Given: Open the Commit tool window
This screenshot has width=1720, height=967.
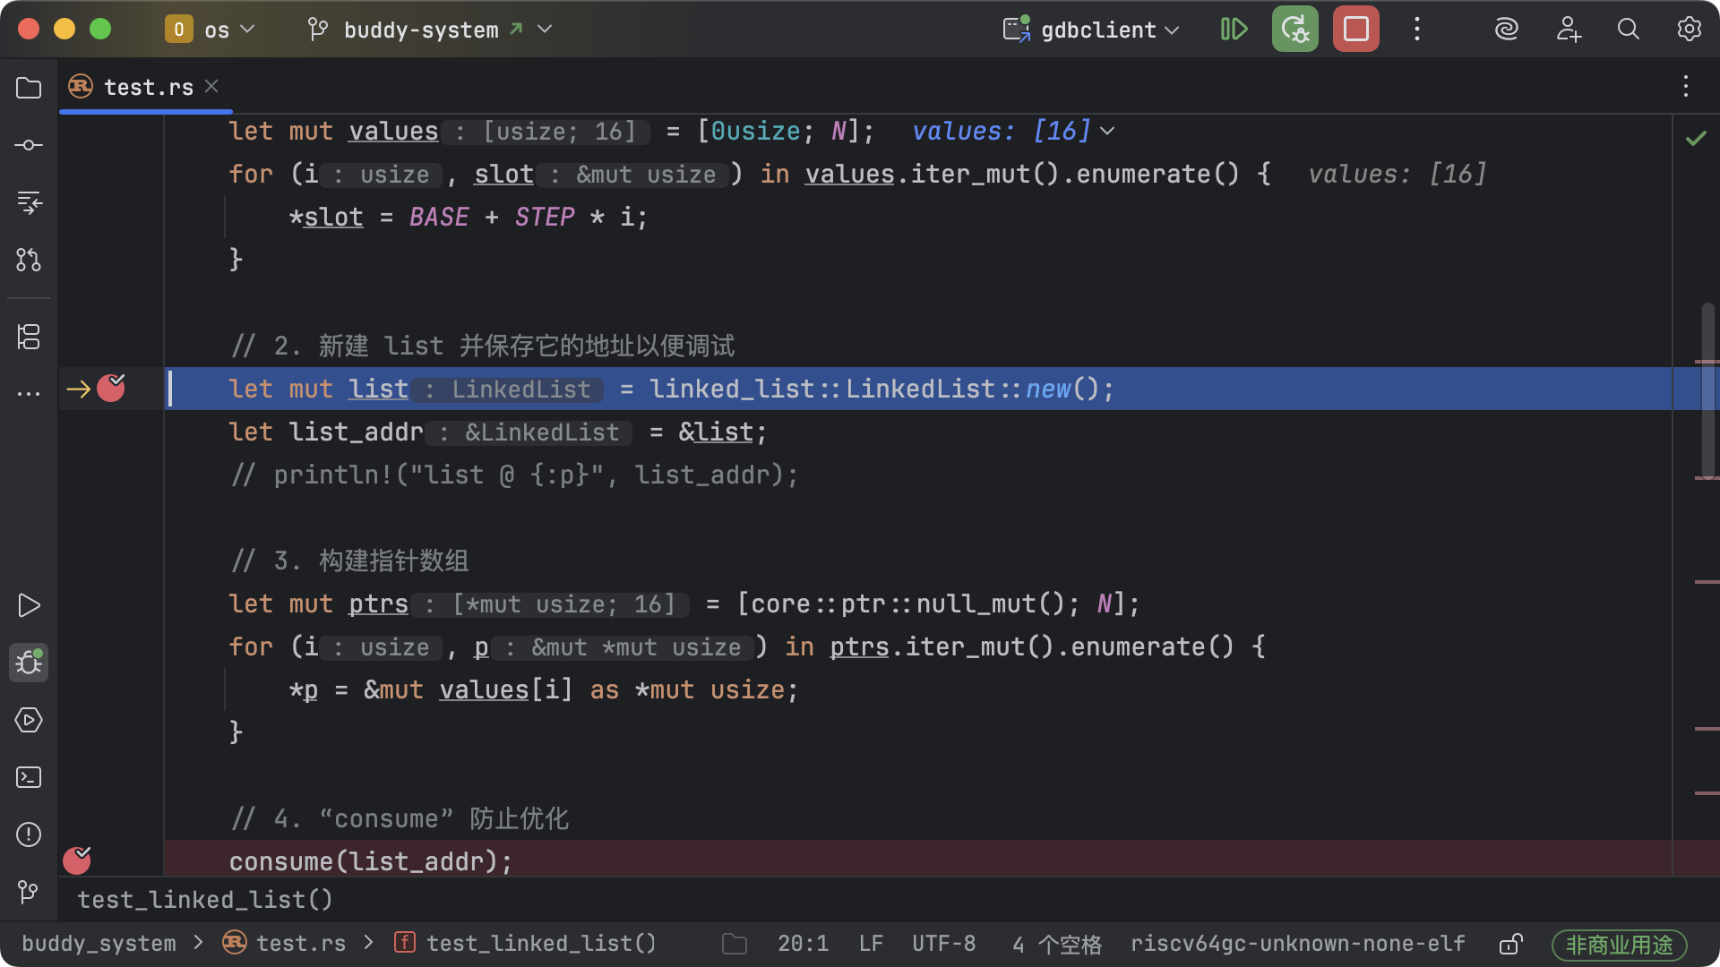Looking at the screenshot, I should (x=29, y=145).
